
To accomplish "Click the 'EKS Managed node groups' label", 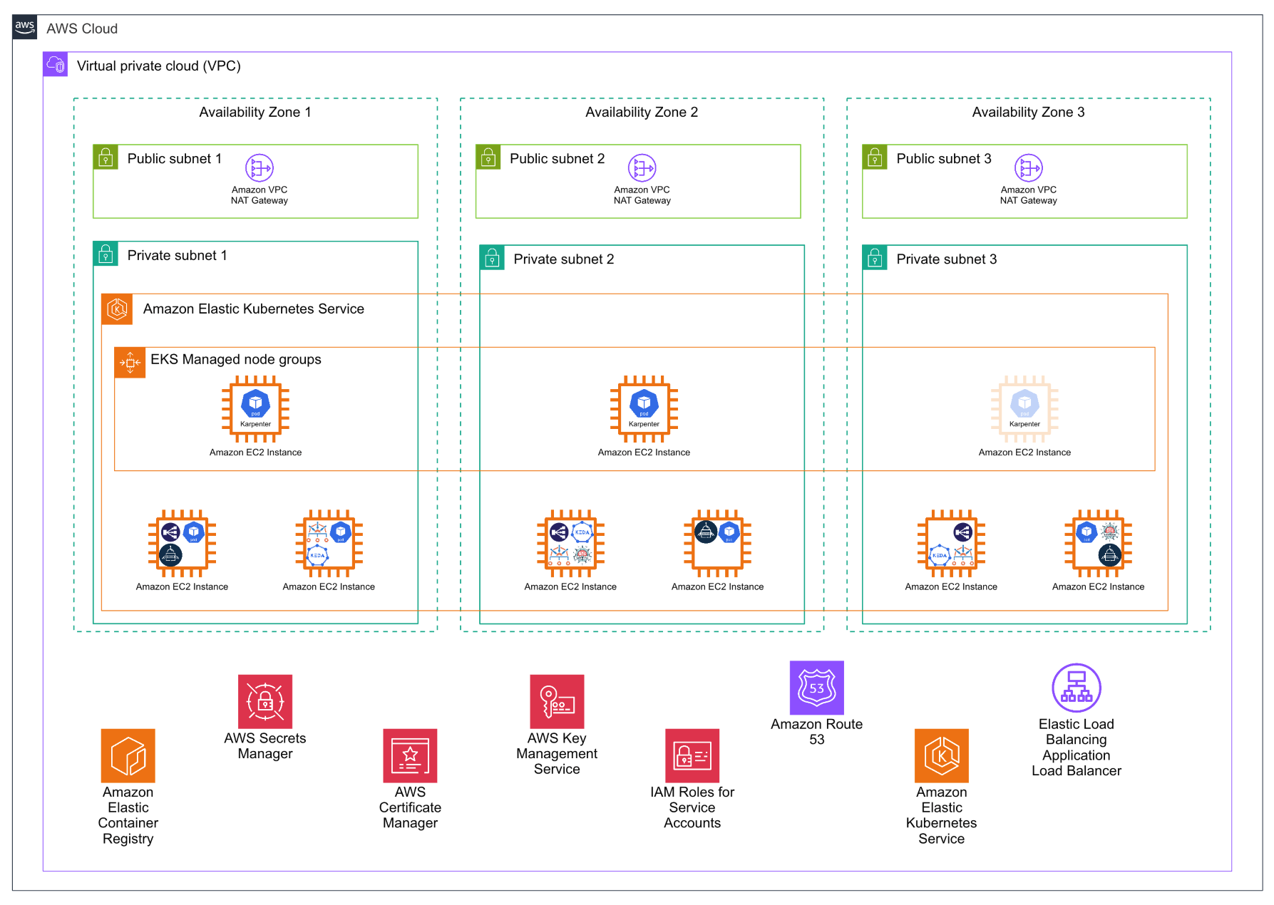I will pyautogui.click(x=236, y=359).
